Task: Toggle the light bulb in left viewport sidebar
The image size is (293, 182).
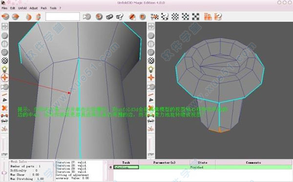Action: point(5,69)
